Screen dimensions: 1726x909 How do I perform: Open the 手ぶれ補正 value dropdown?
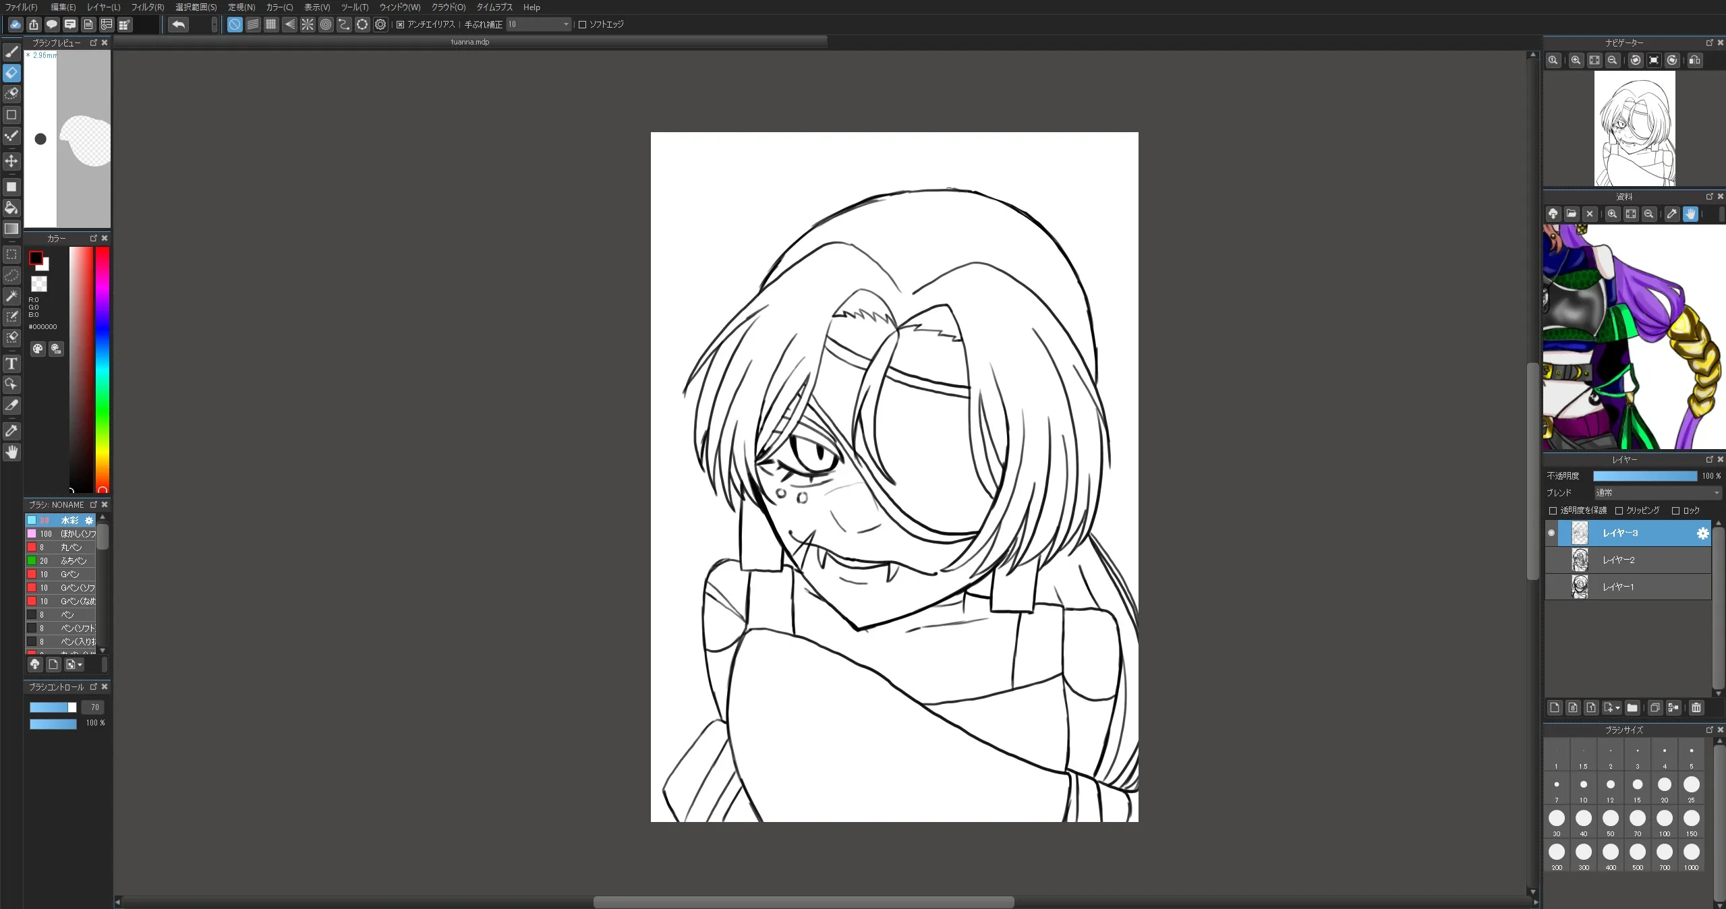tap(566, 25)
